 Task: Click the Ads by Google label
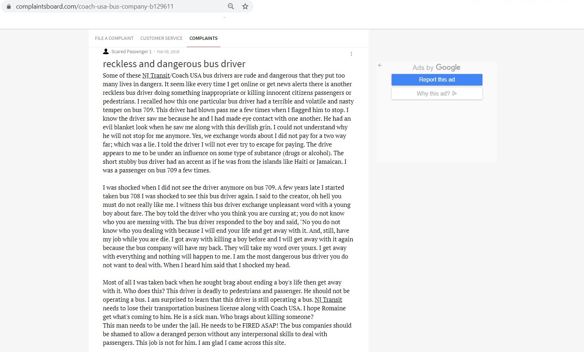[x=436, y=68]
